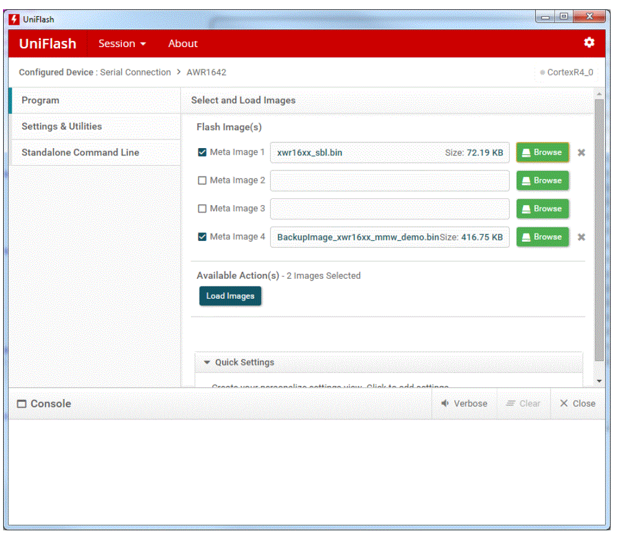This screenshot has height=539, width=623.
Task: Remove Meta Image 1 with its X icon
Action: [582, 153]
